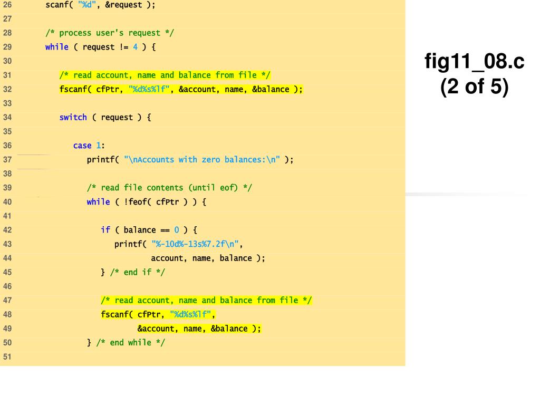Screen dimensions: 540x405
Task: Click line number 26
Action: [x=7, y=5]
